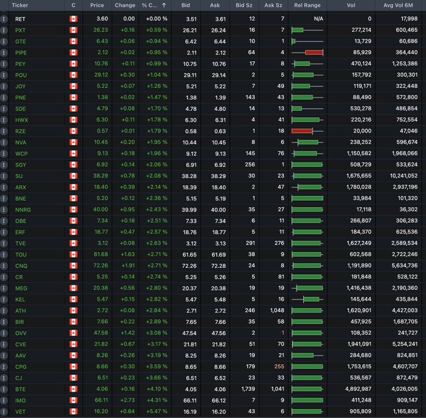Image resolution: width=426 pixels, height=418 pixels.
Task: Click the Canada flag icon for NVA
Action: pos(73,142)
